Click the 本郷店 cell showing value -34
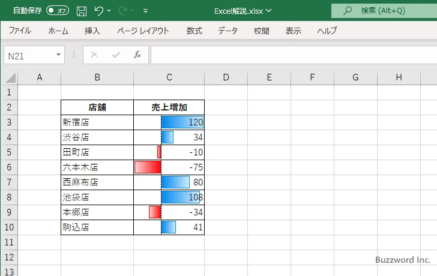This screenshot has height=276, width=437. tap(169, 212)
